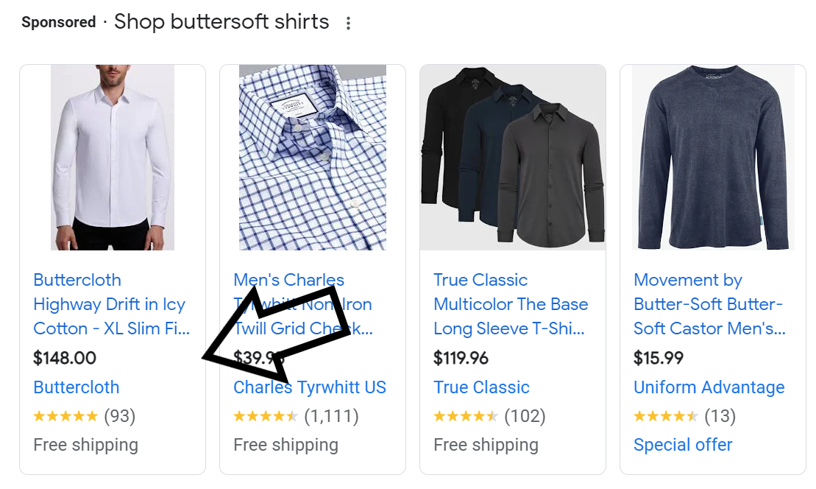Open the True Classic Base Long Sleeve listing
The image size is (816, 489).
pyautogui.click(x=510, y=304)
